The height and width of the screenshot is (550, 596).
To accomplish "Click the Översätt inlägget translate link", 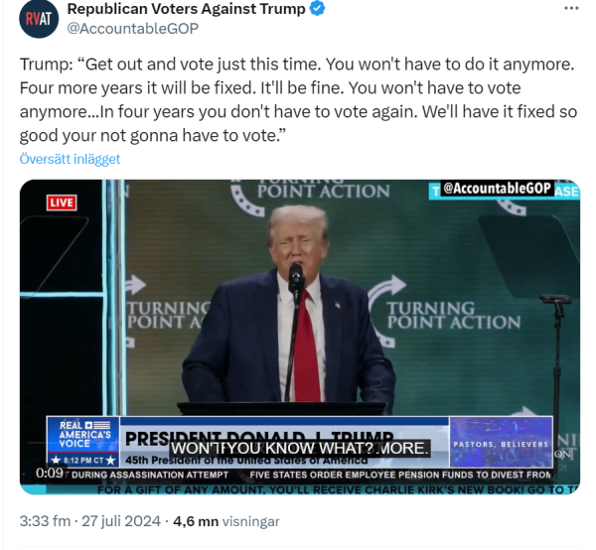I will 70,159.
